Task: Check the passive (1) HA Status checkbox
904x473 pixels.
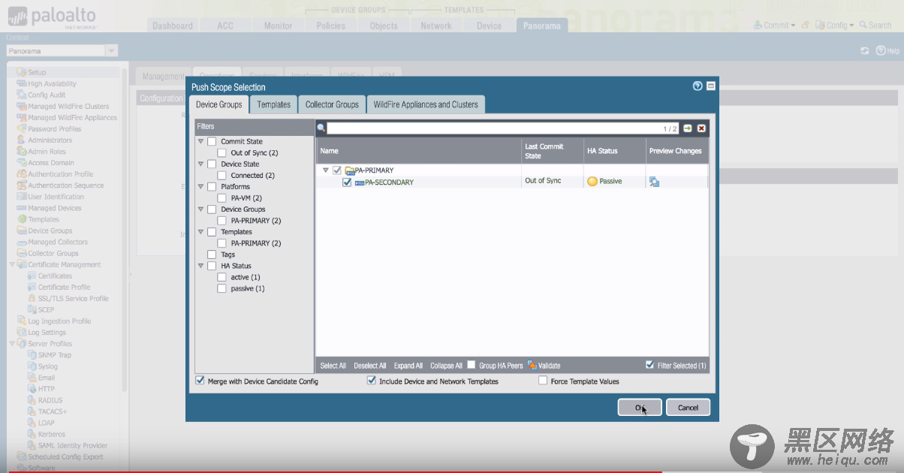Action: pyautogui.click(x=221, y=288)
